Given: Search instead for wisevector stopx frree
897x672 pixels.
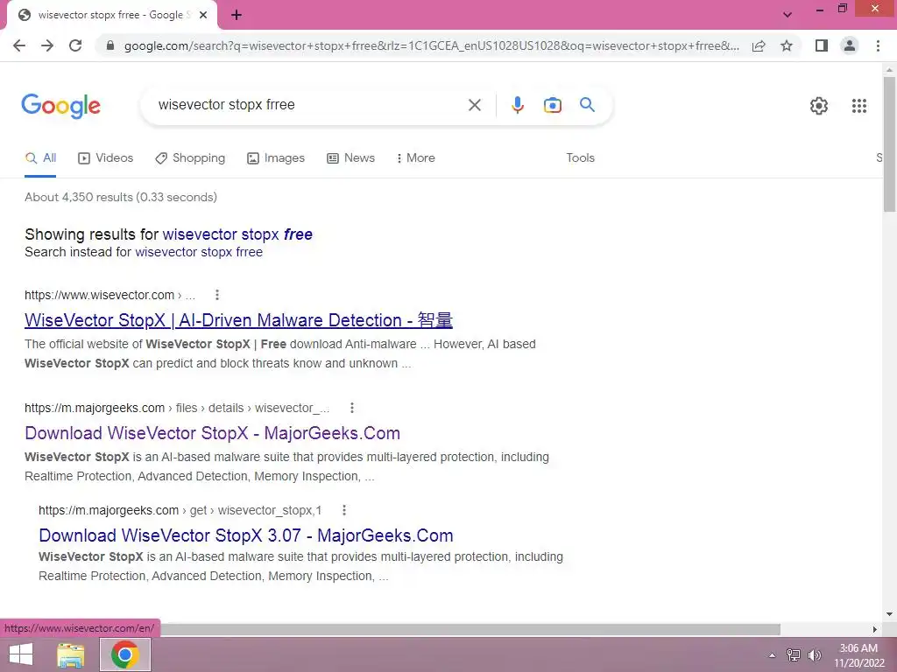Looking at the screenshot, I should pyautogui.click(x=199, y=252).
